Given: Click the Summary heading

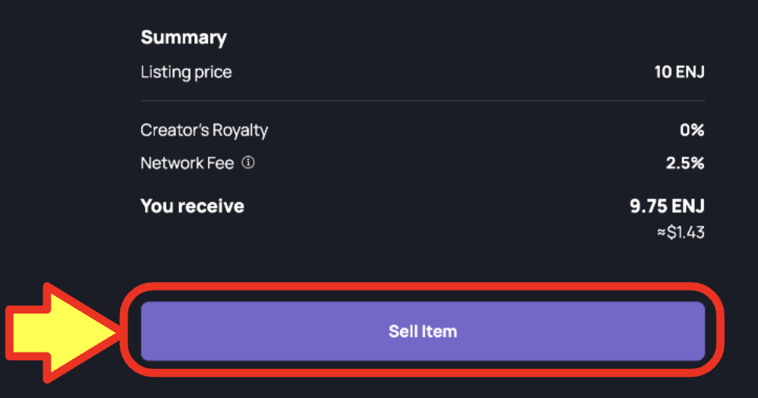Looking at the screenshot, I should (184, 38).
